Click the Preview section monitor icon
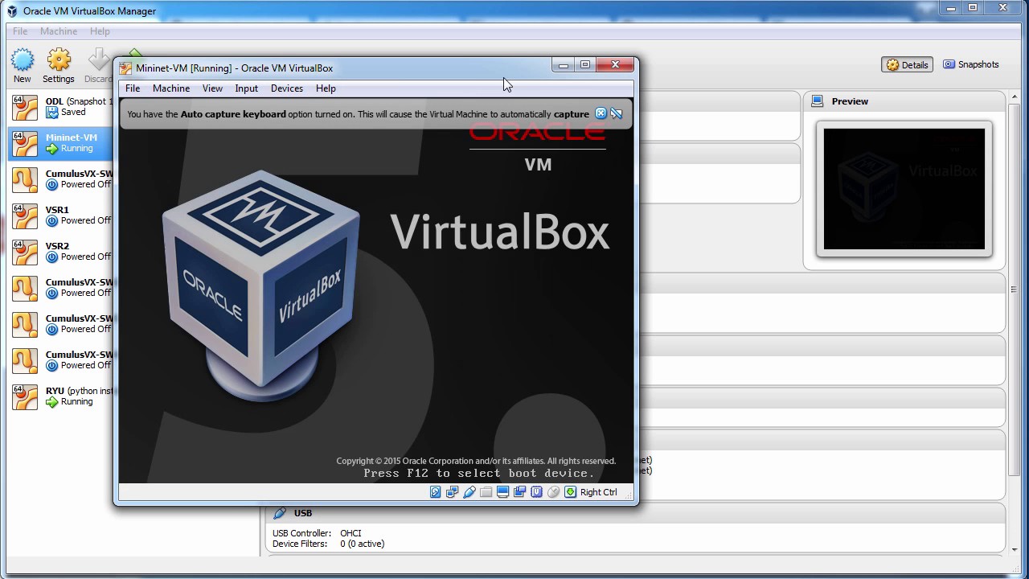Image resolution: width=1029 pixels, height=579 pixels. 818,101
